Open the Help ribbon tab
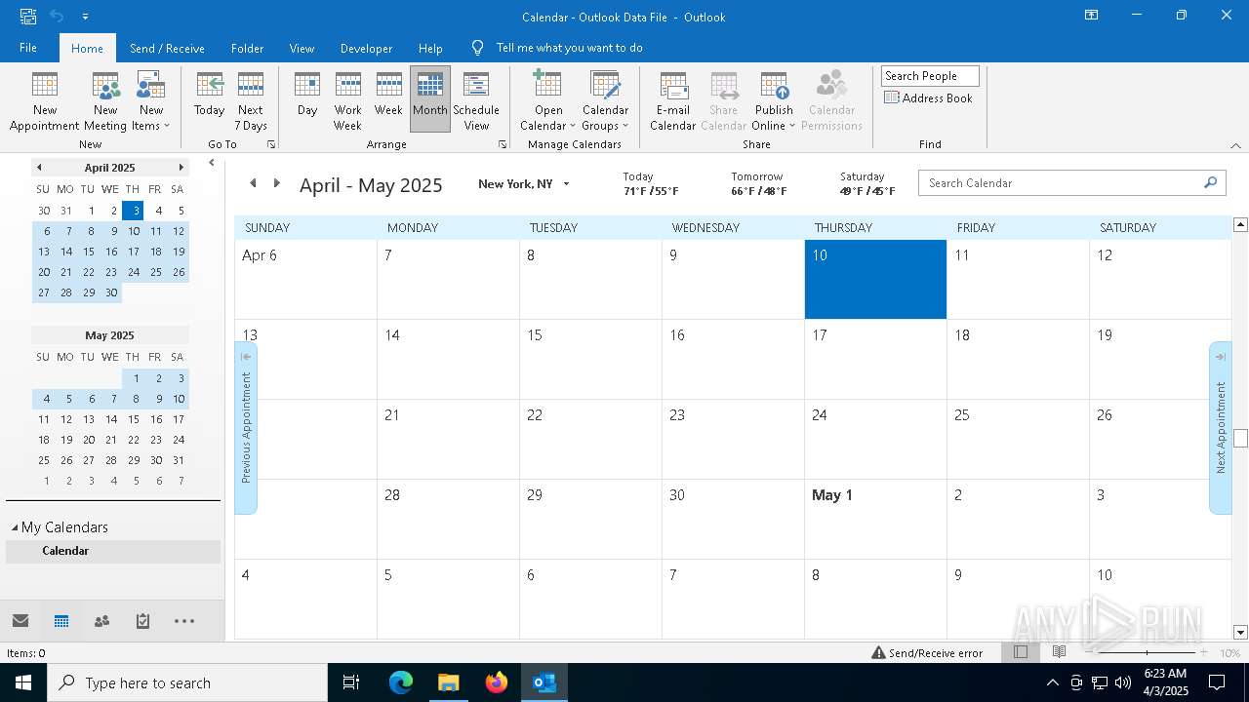This screenshot has height=702, width=1249. 430,48
